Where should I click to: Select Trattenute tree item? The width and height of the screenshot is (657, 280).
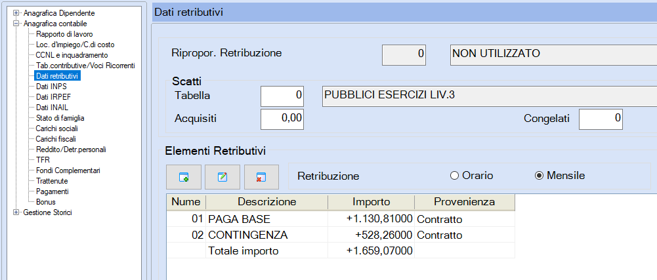click(x=52, y=181)
